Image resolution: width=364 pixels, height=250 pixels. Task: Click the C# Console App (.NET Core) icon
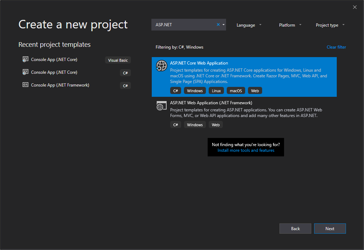(25, 72)
